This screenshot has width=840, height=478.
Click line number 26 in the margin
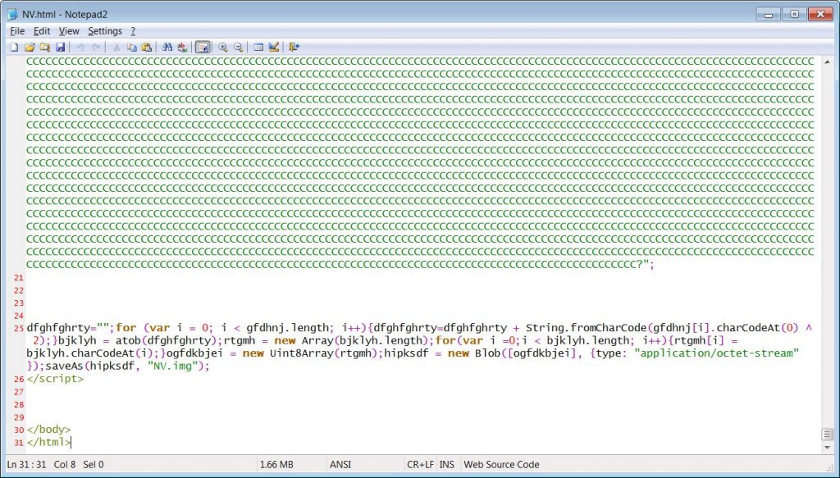tap(19, 379)
